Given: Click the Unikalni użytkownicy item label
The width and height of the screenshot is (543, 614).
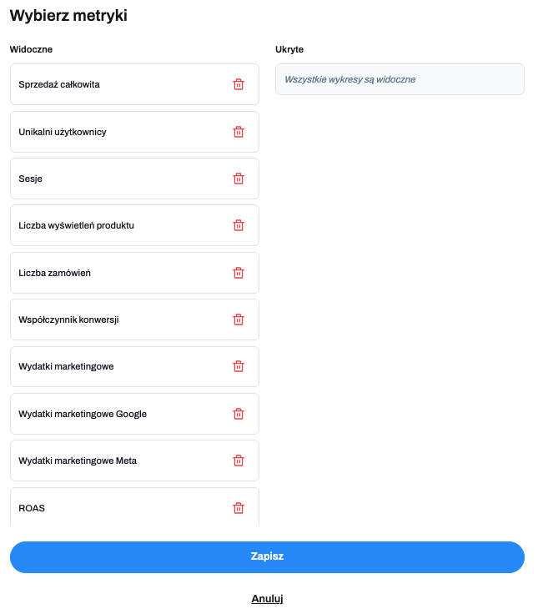Looking at the screenshot, I should pyautogui.click(x=63, y=132).
